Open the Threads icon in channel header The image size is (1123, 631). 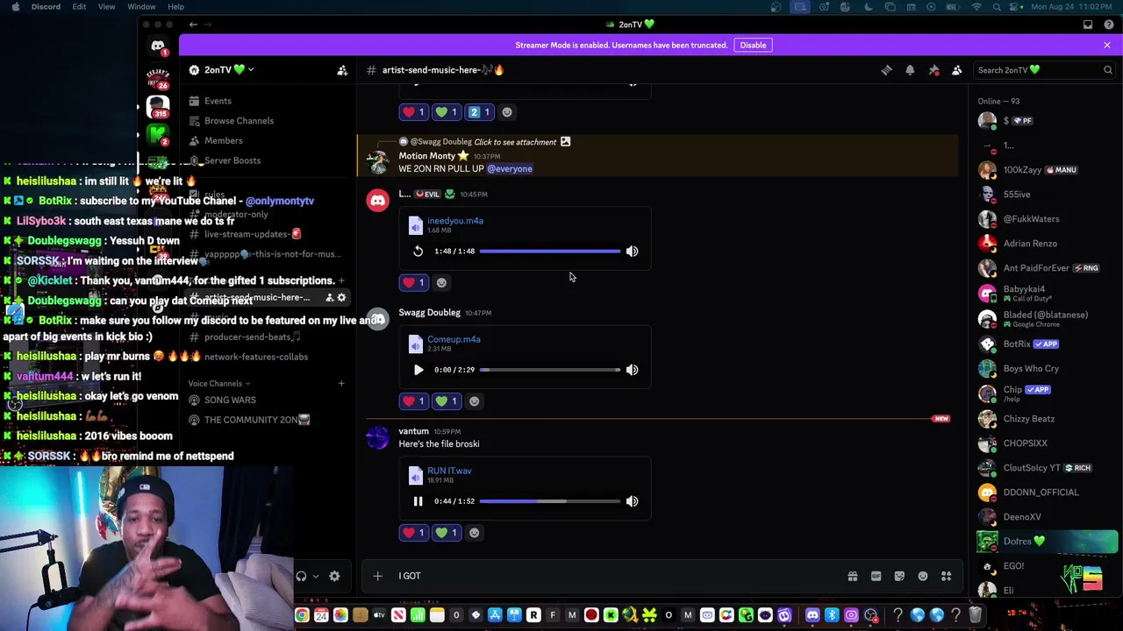pos(886,70)
